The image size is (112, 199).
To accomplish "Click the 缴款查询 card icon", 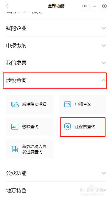I will click(15, 127).
